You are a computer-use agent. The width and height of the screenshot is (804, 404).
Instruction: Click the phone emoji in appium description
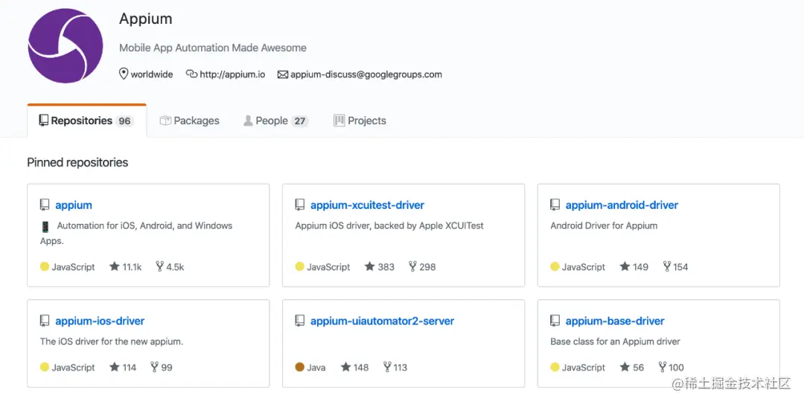tap(45, 226)
